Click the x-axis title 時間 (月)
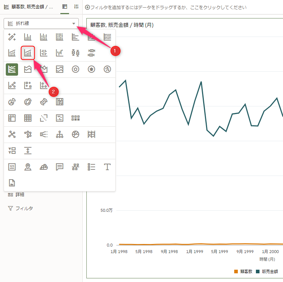Image resolution: width=283 pixels, height=282 pixels. 267,259
